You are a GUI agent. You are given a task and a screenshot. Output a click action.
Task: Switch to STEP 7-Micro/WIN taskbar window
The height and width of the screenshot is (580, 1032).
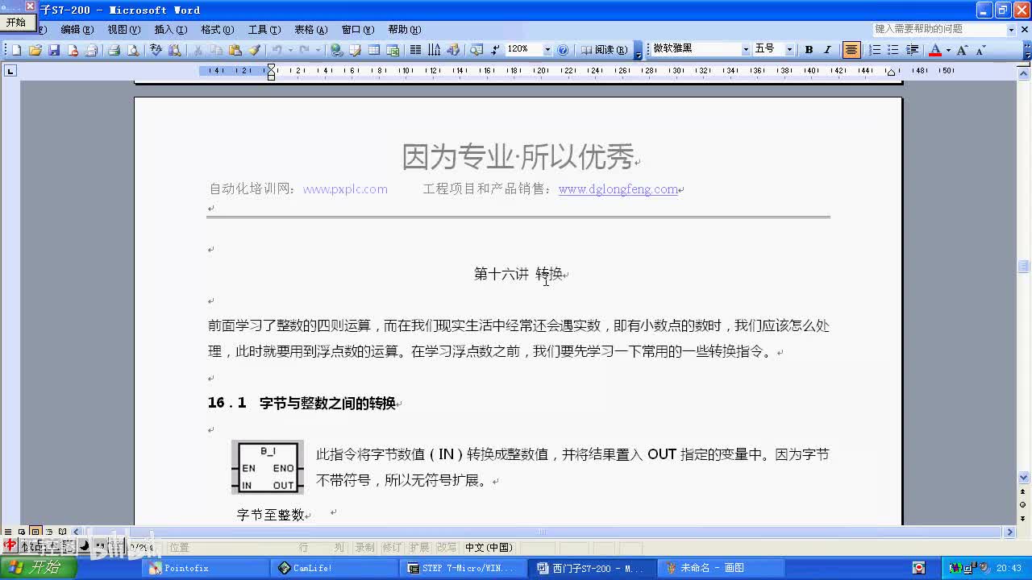464,568
